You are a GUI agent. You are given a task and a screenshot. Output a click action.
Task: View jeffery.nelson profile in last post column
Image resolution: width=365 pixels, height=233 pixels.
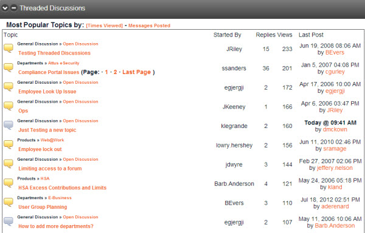(x=335, y=168)
